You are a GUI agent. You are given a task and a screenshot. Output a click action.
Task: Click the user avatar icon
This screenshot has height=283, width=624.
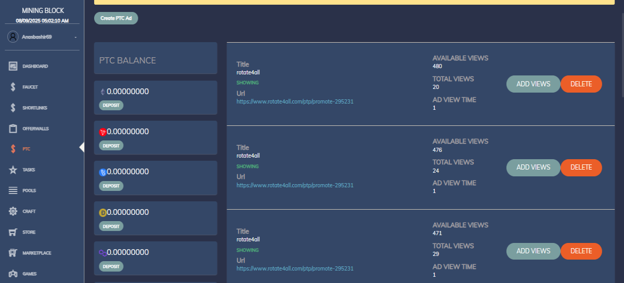tap(13, 37)
